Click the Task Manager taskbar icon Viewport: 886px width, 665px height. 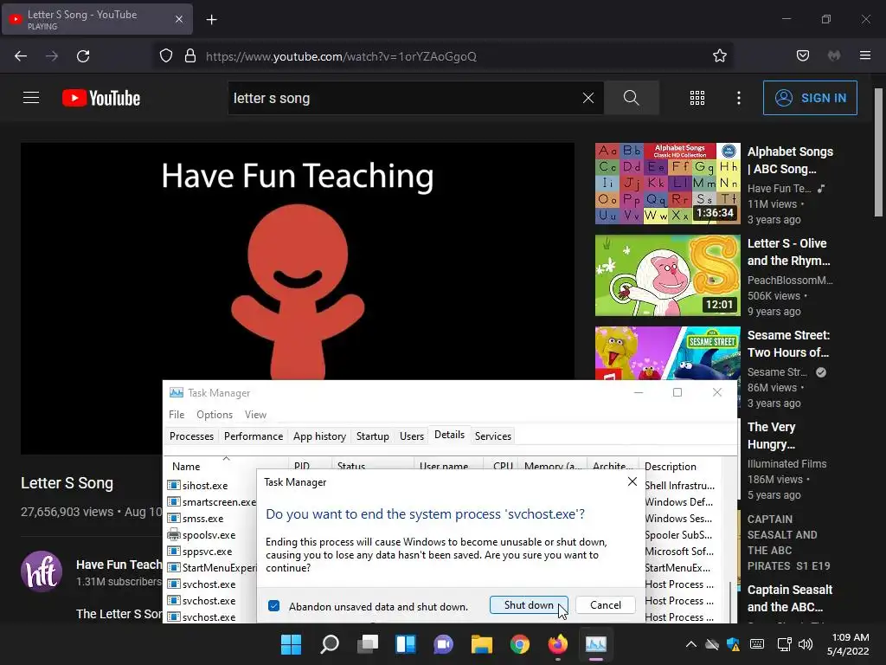pyautogui.click(x=596, y=644)
